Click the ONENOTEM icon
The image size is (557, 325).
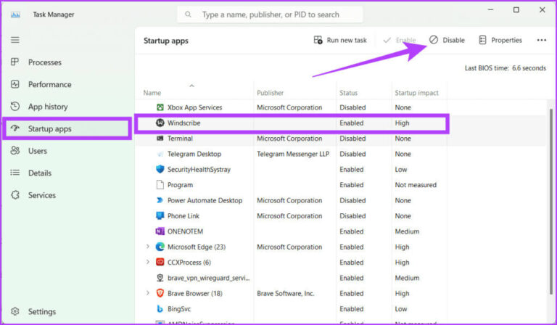160,231
